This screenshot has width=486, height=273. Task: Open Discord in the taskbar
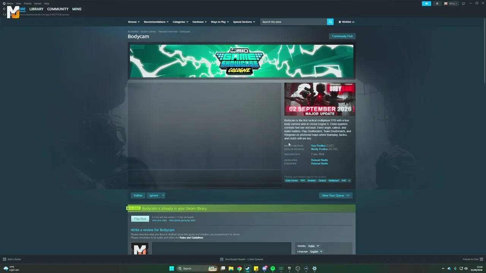point(264,268)
